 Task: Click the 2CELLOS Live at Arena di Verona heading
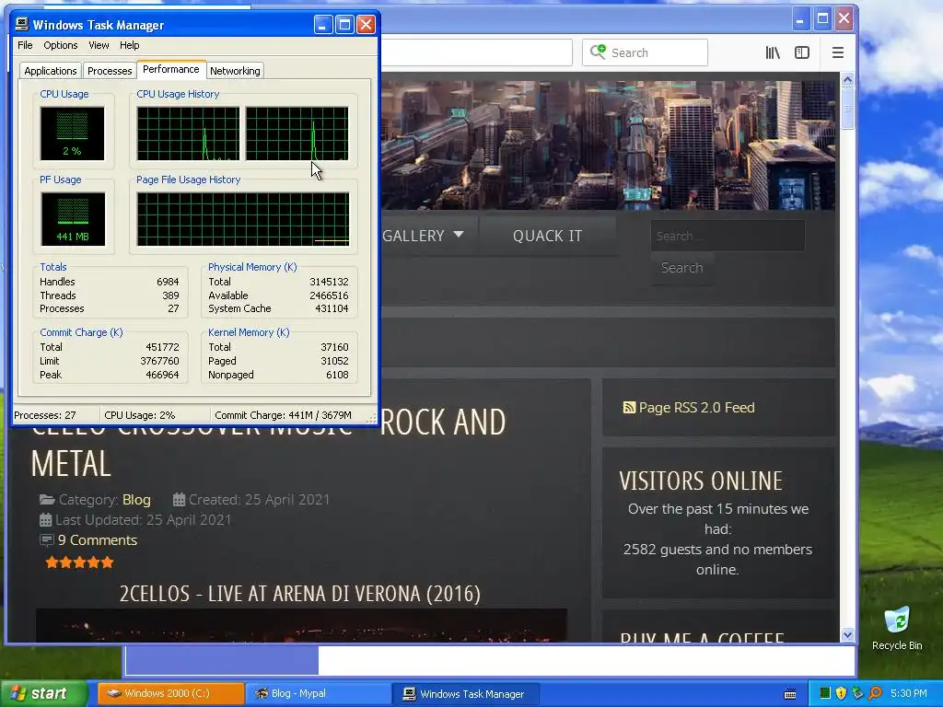[x=300, y=594]
